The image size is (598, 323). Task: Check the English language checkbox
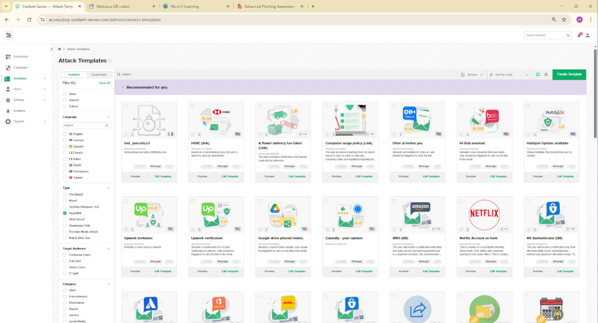[x=65, y=134]
